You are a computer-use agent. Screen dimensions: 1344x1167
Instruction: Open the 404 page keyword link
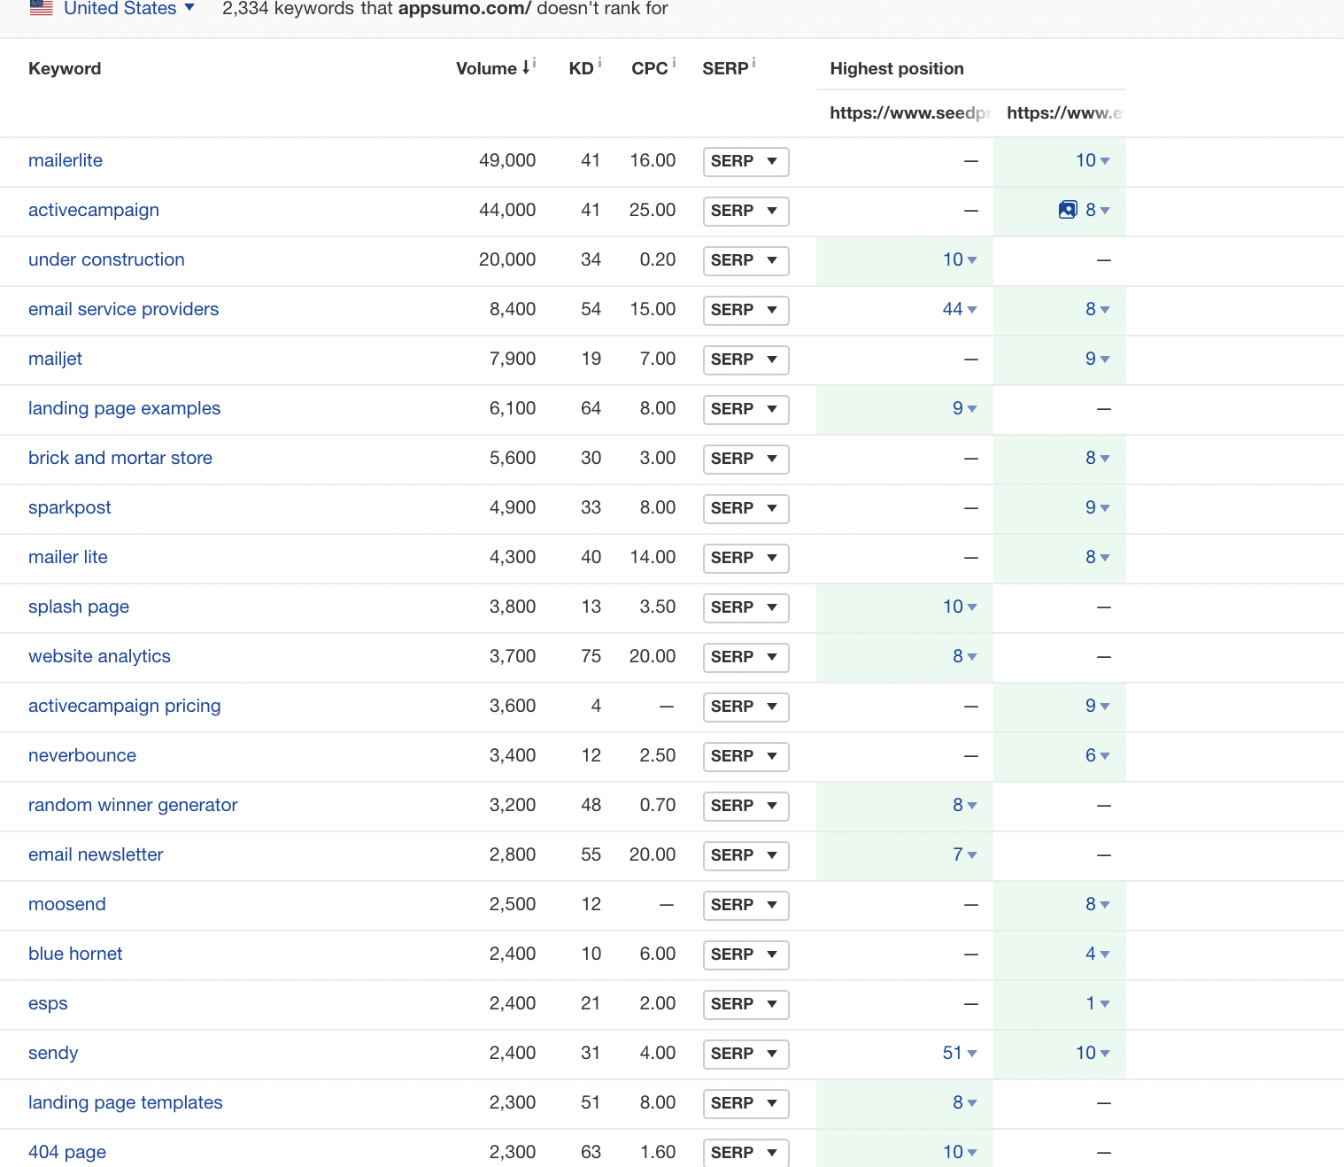point(67,1152)
